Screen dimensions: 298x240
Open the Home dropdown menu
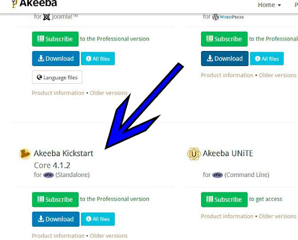(x=269, y=5)
